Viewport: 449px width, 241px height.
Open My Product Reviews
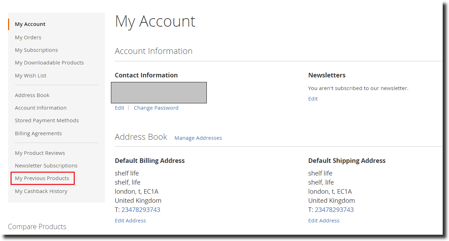click(40, 153)
